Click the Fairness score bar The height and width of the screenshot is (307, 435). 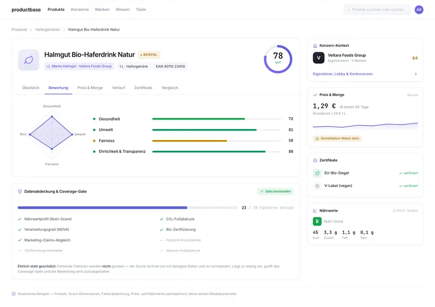click(216, 141)
